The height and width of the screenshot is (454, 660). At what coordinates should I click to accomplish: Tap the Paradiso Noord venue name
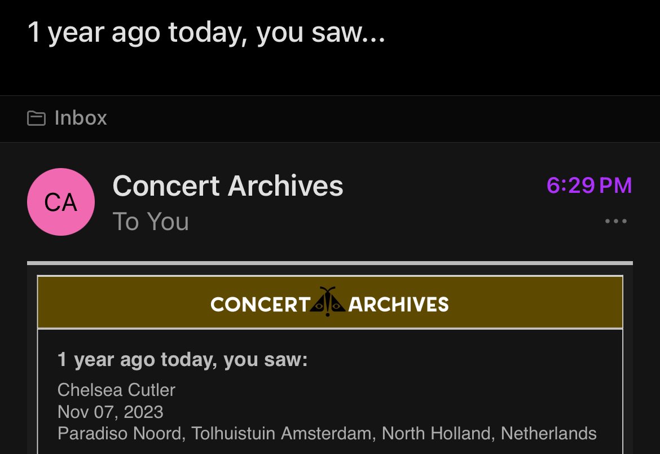(x=120, y=433)
